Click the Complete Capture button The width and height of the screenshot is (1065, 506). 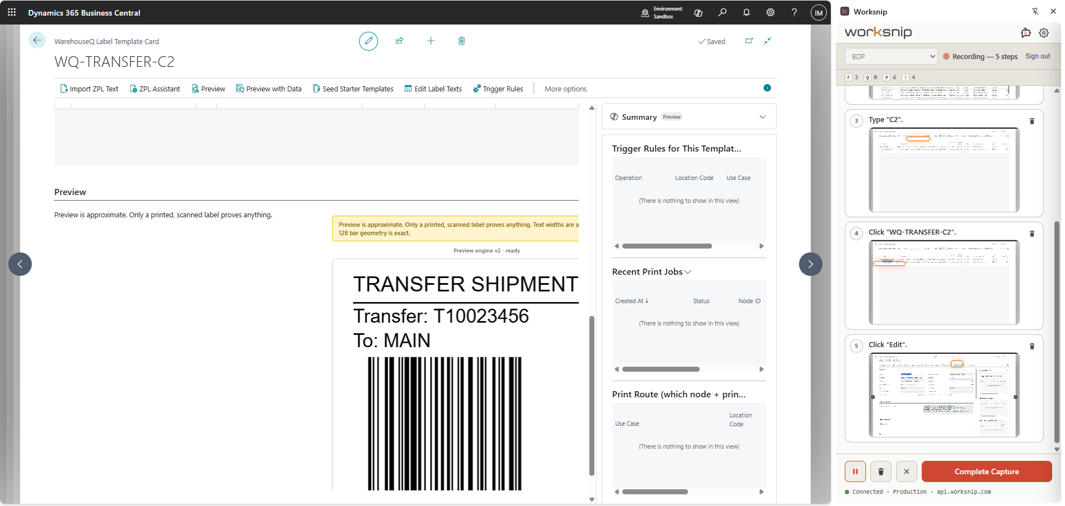987,471
